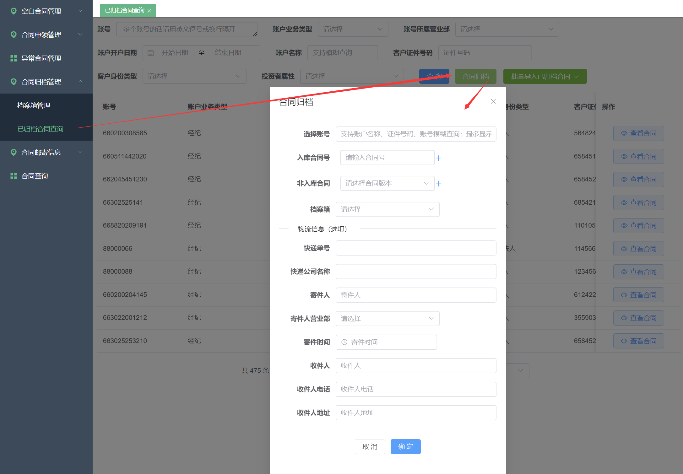Click the 合同申领管理 sidebar location icon
683x474 pixels.
tap(14, 35)
